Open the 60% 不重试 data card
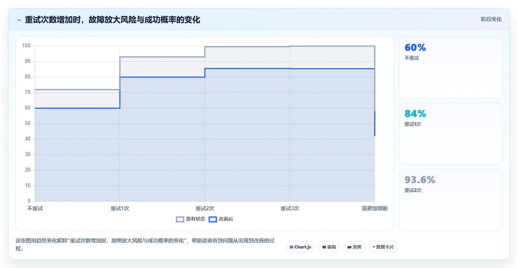518x268 pixels. (450, 68)
